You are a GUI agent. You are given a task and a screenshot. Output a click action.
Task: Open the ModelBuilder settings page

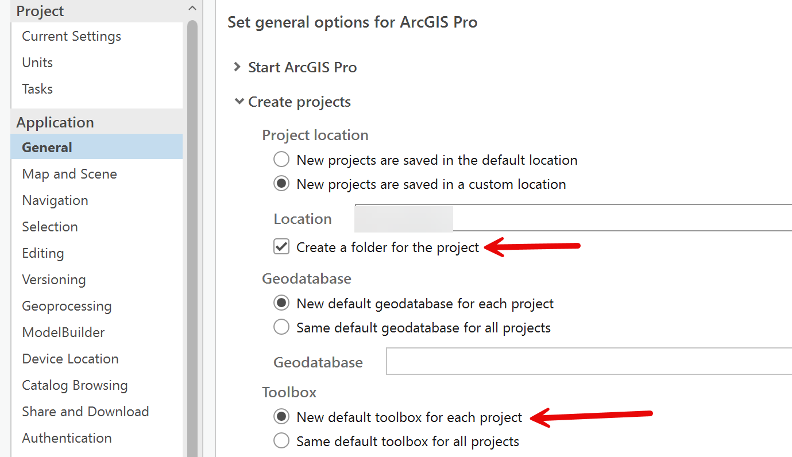pos(63,332)
